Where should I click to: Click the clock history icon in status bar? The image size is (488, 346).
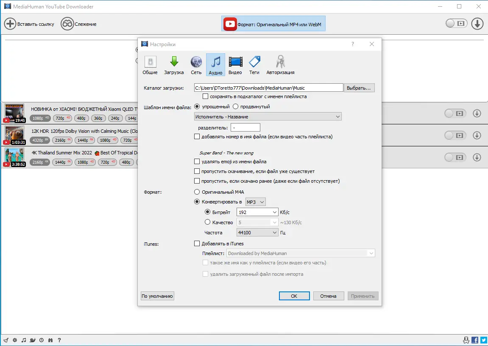[x=42, y=340]
